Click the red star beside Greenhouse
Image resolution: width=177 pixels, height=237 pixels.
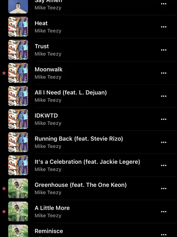point(4,188)
